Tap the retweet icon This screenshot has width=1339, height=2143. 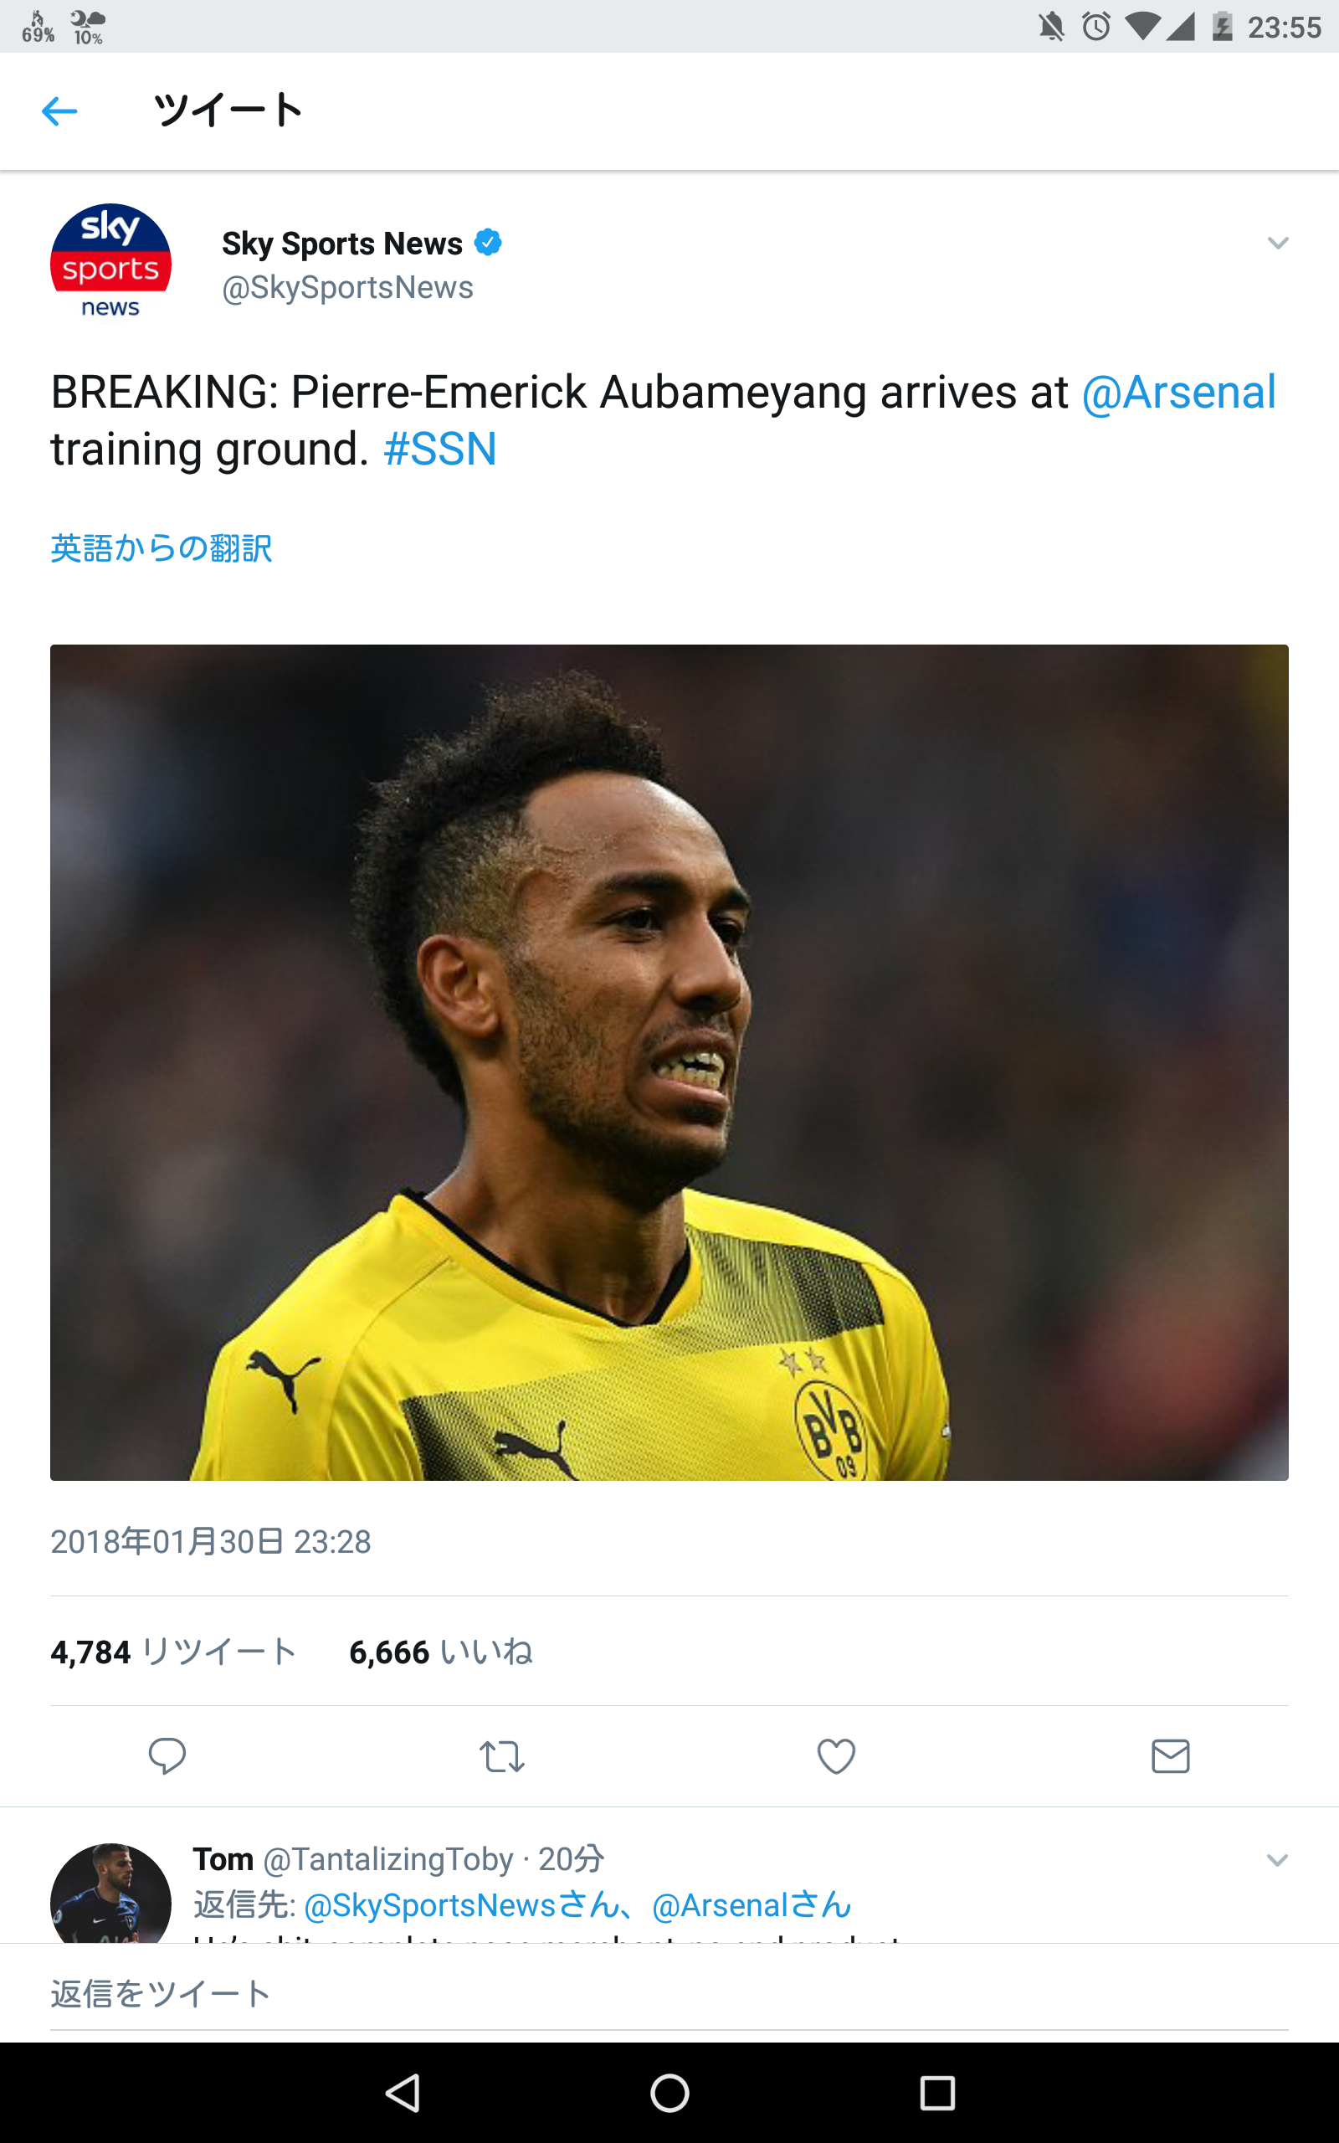coord(501,1755)
